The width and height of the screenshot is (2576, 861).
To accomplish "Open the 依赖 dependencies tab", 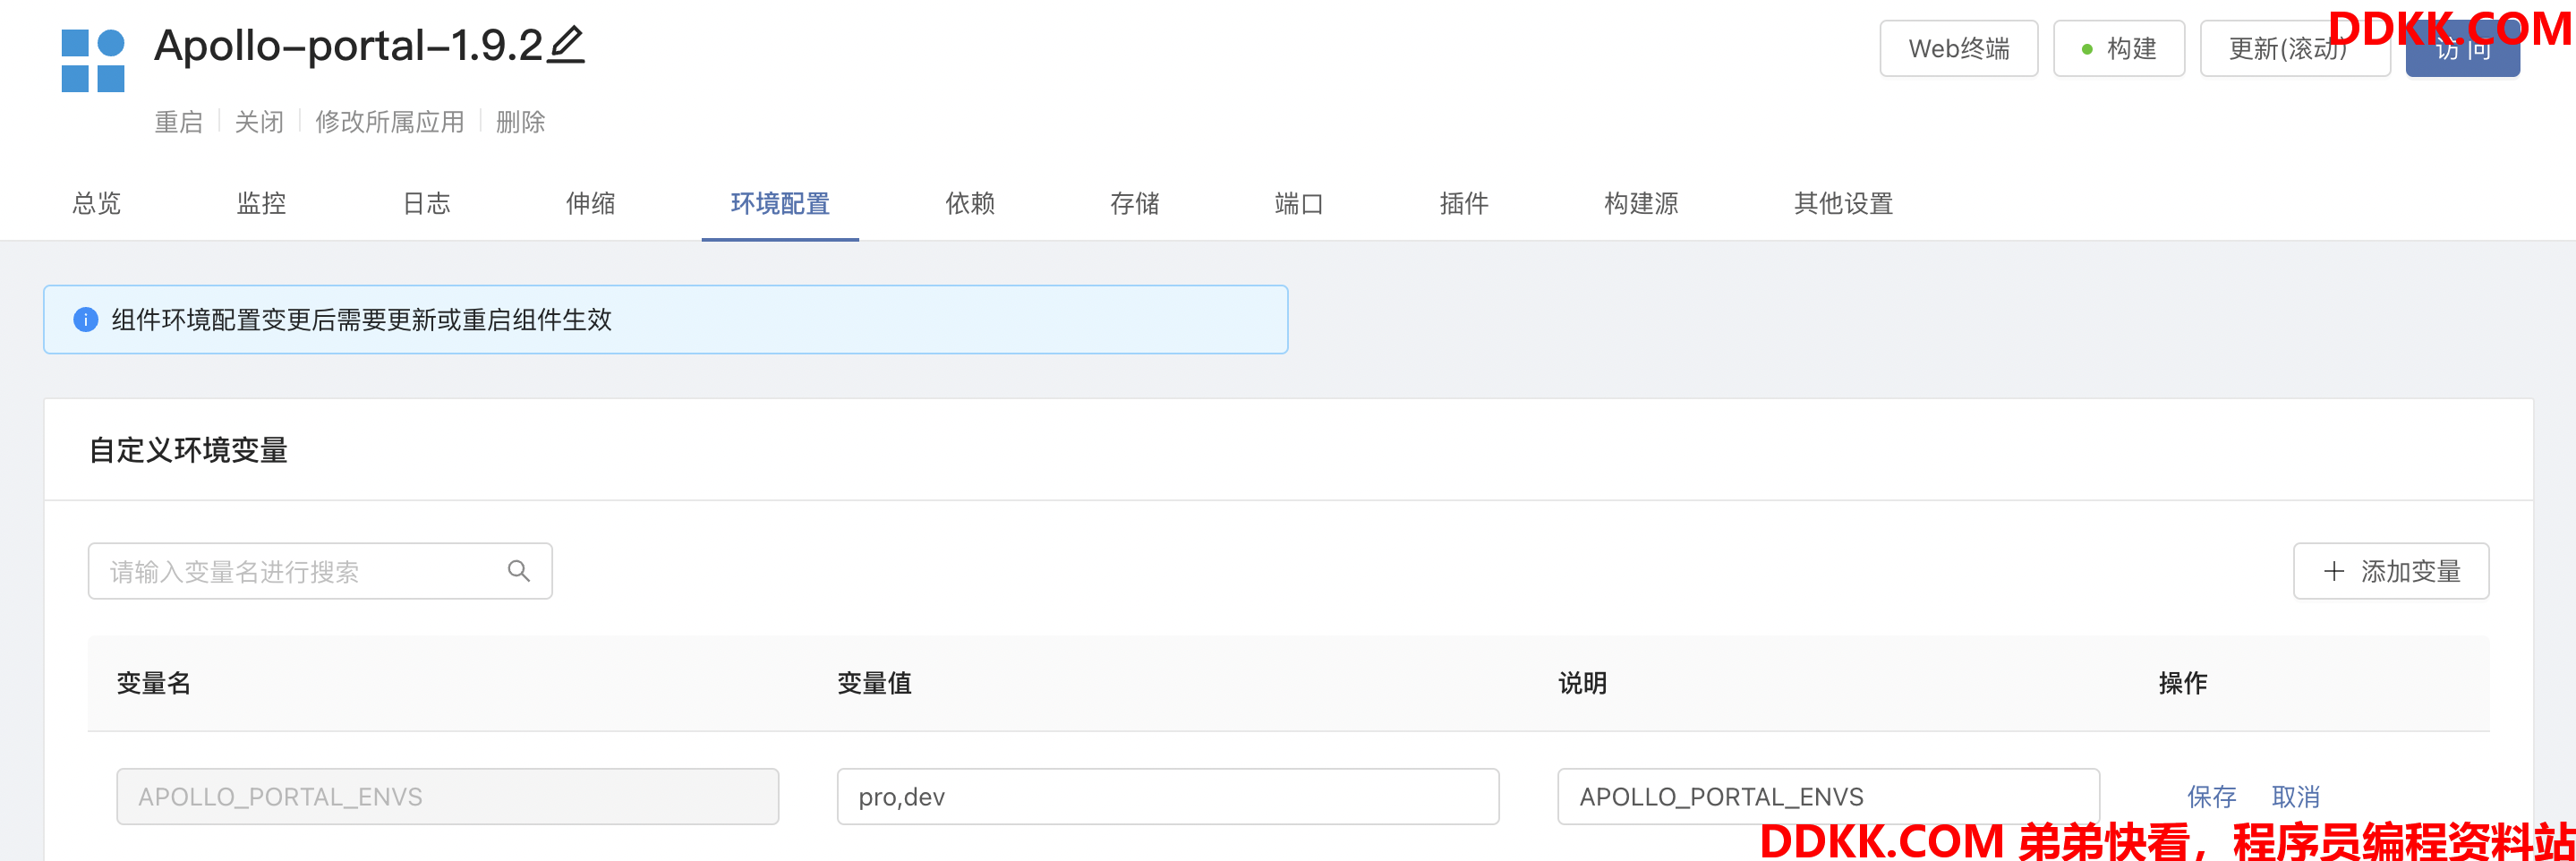I will (x=970, y=203).
